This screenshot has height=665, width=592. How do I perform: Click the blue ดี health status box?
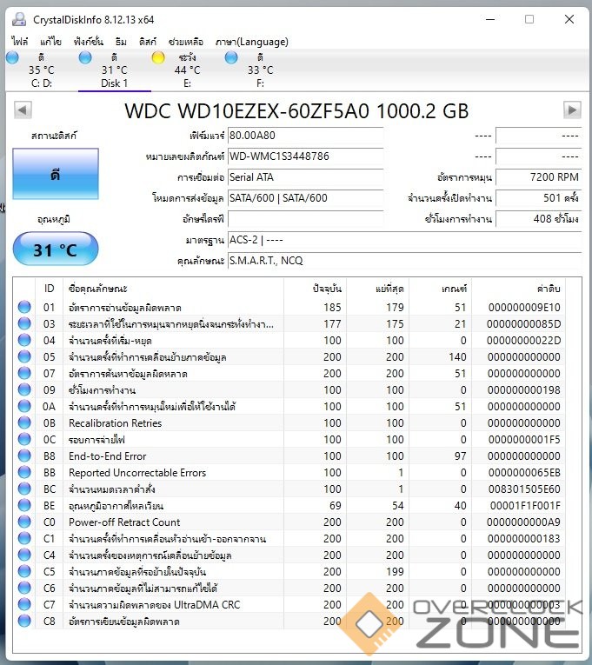[56, 174]
